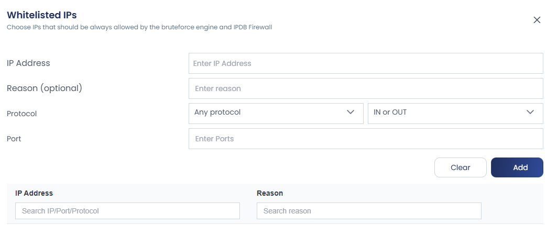This screenshot has width=547, height=225.
Task: Click the bruteforce engine description text
Action: click(x=139, y=27)
